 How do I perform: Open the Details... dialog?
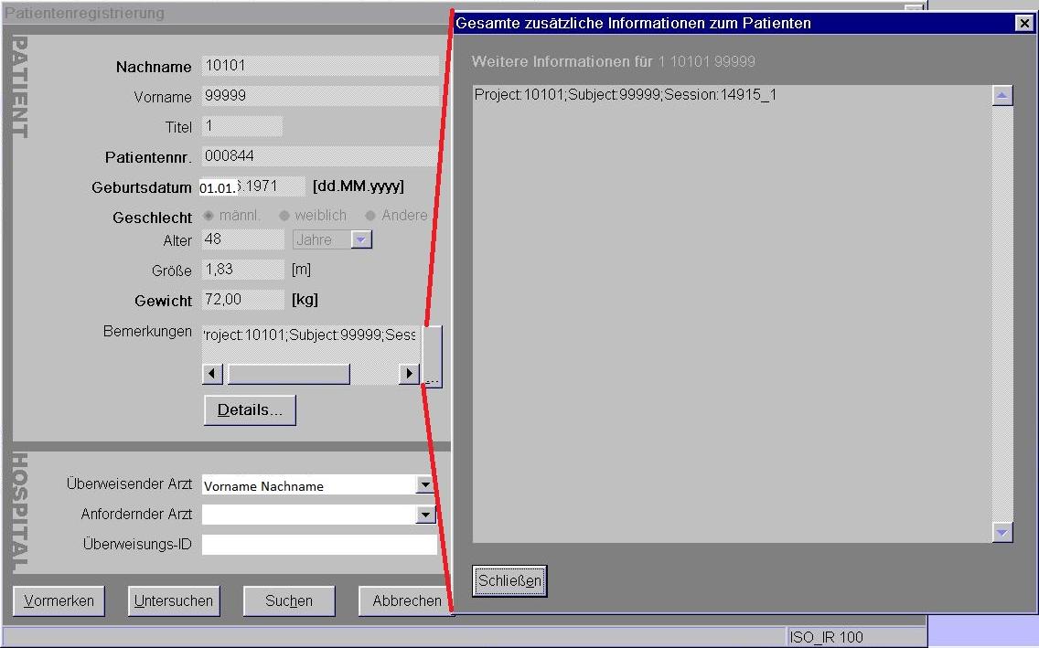click(250, 410)
